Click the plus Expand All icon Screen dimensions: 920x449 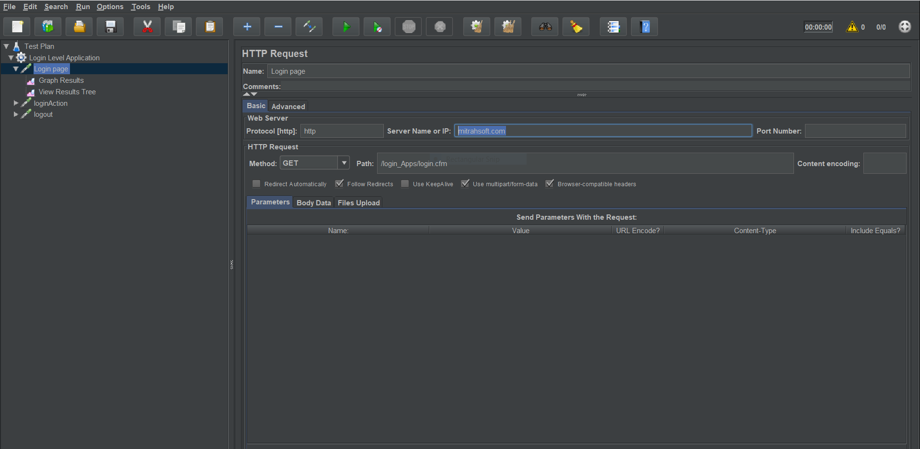click(247, 27)
